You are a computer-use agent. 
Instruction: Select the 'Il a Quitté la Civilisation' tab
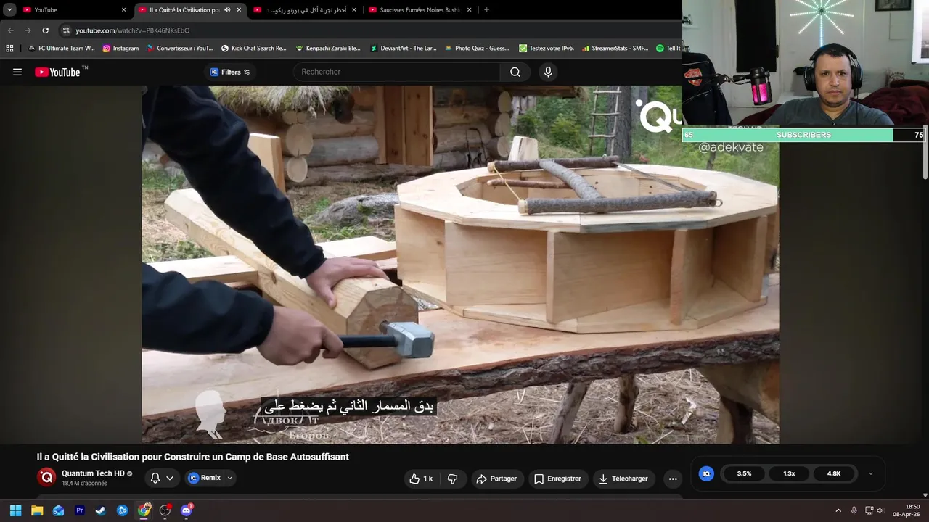click(184, 10)
